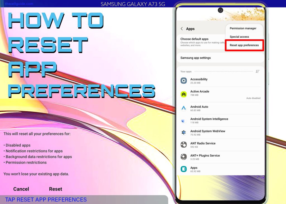Open thecellguide.com link
This screenshot has height=204, width=286.
(x=19, y=4)
